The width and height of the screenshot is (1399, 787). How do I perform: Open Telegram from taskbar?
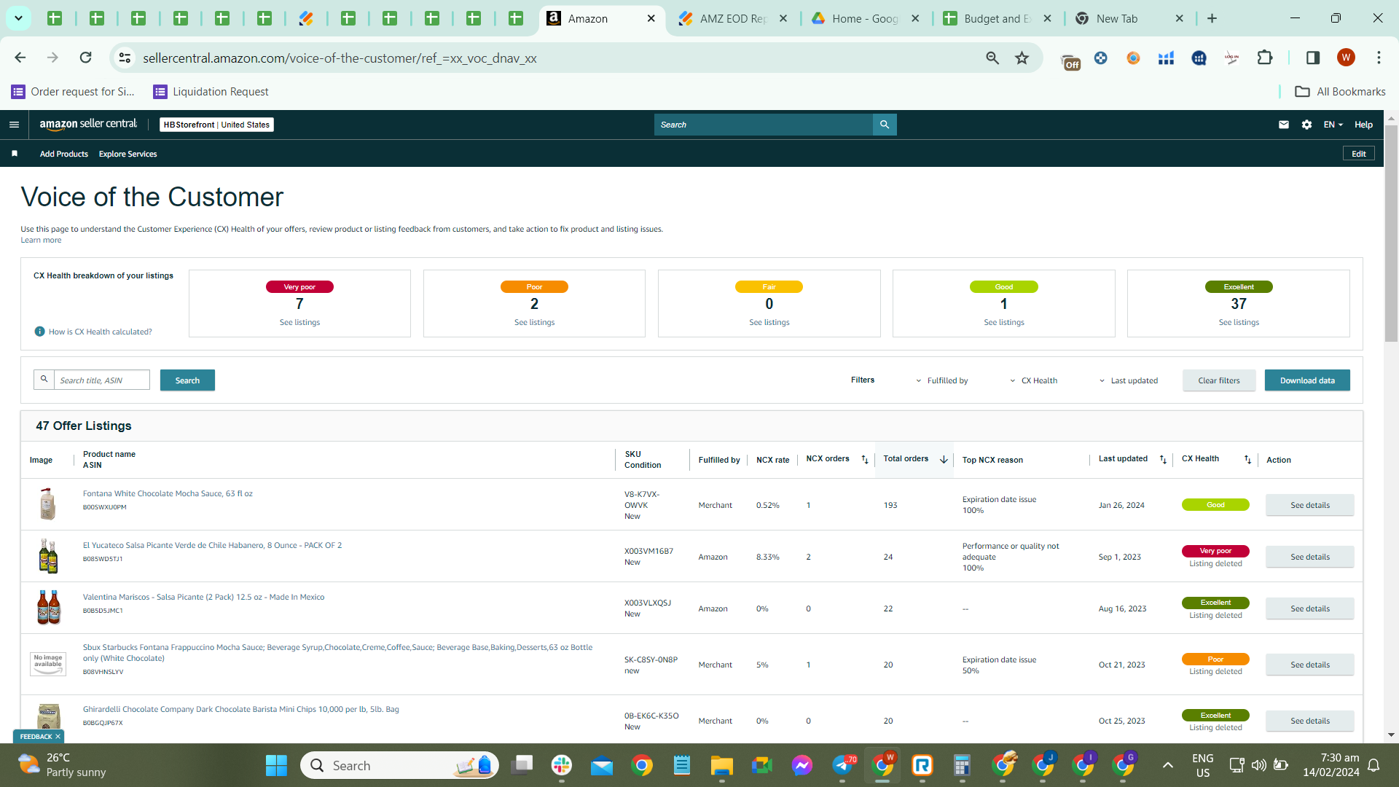(x=843, y=765)
